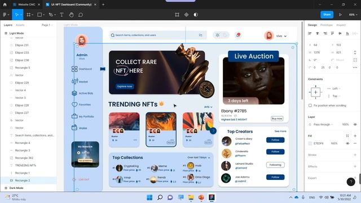Screen dimensions: 361x203
Task: Click Align right icon
Action: pos(325,33)
